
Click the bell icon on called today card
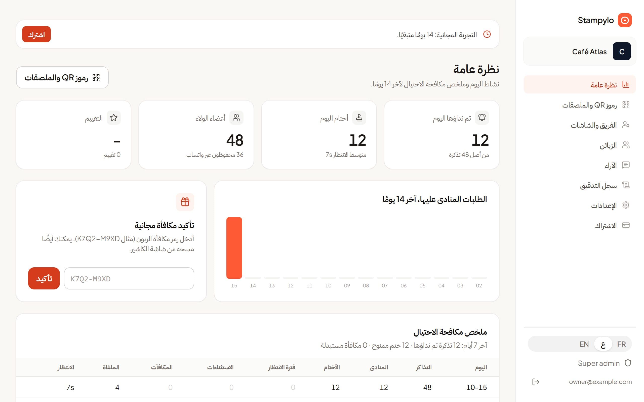pos(482,118)
